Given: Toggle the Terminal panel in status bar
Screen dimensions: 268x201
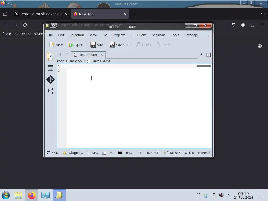Looking at the screenshot, I should 125,153.
